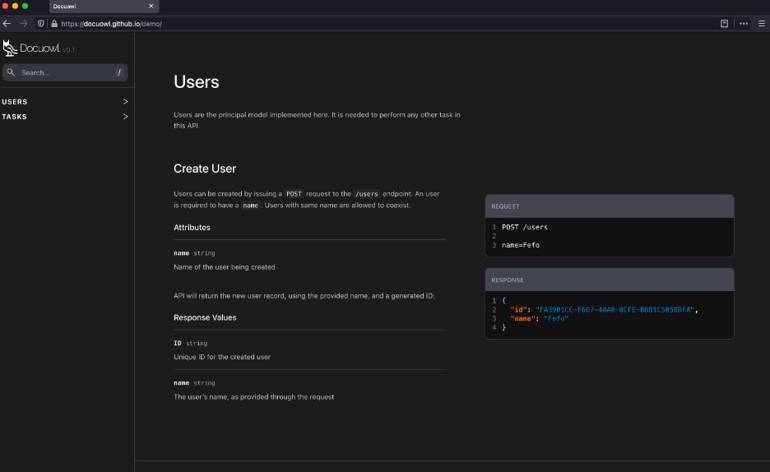Screen dimensions: 770x472
Task: Open the tracking protection shield icon
Action: (x=41, y=24)
